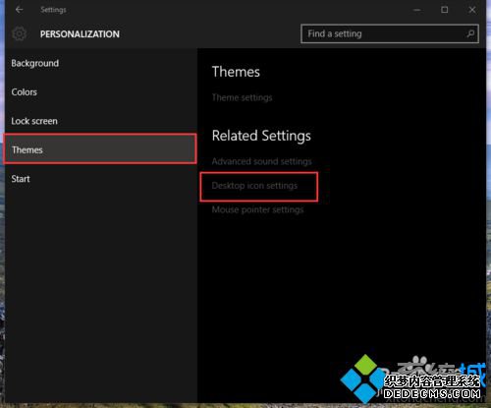The width and height of the screenshot is (491, 408).
Task: Open Mouse pointer settings link
Action: coord(257,209)
